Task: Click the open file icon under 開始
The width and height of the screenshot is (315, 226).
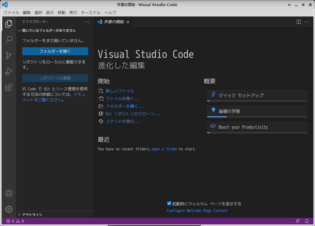Action: tap(101, 99)
